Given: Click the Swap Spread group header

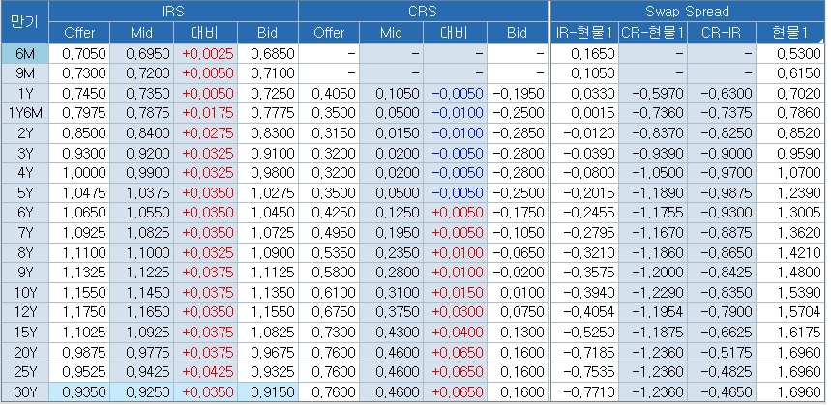Looking at the screenshot, I should click(688, 11).
